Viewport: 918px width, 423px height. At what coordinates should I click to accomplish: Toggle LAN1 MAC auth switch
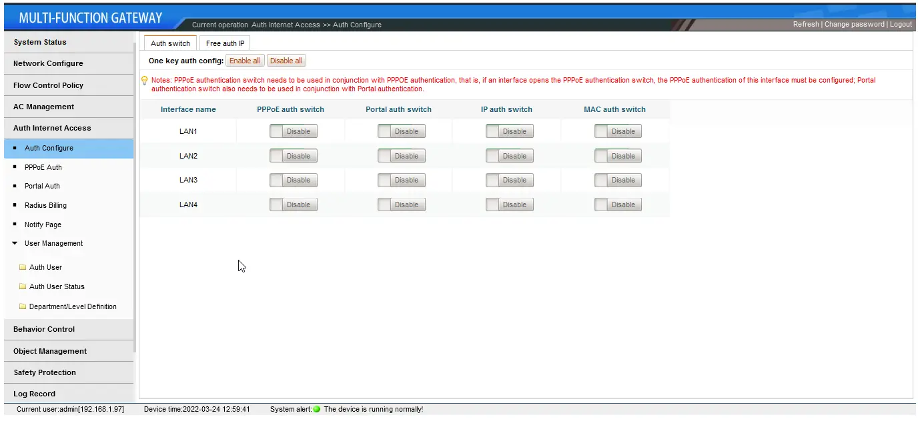coord(618,131)
